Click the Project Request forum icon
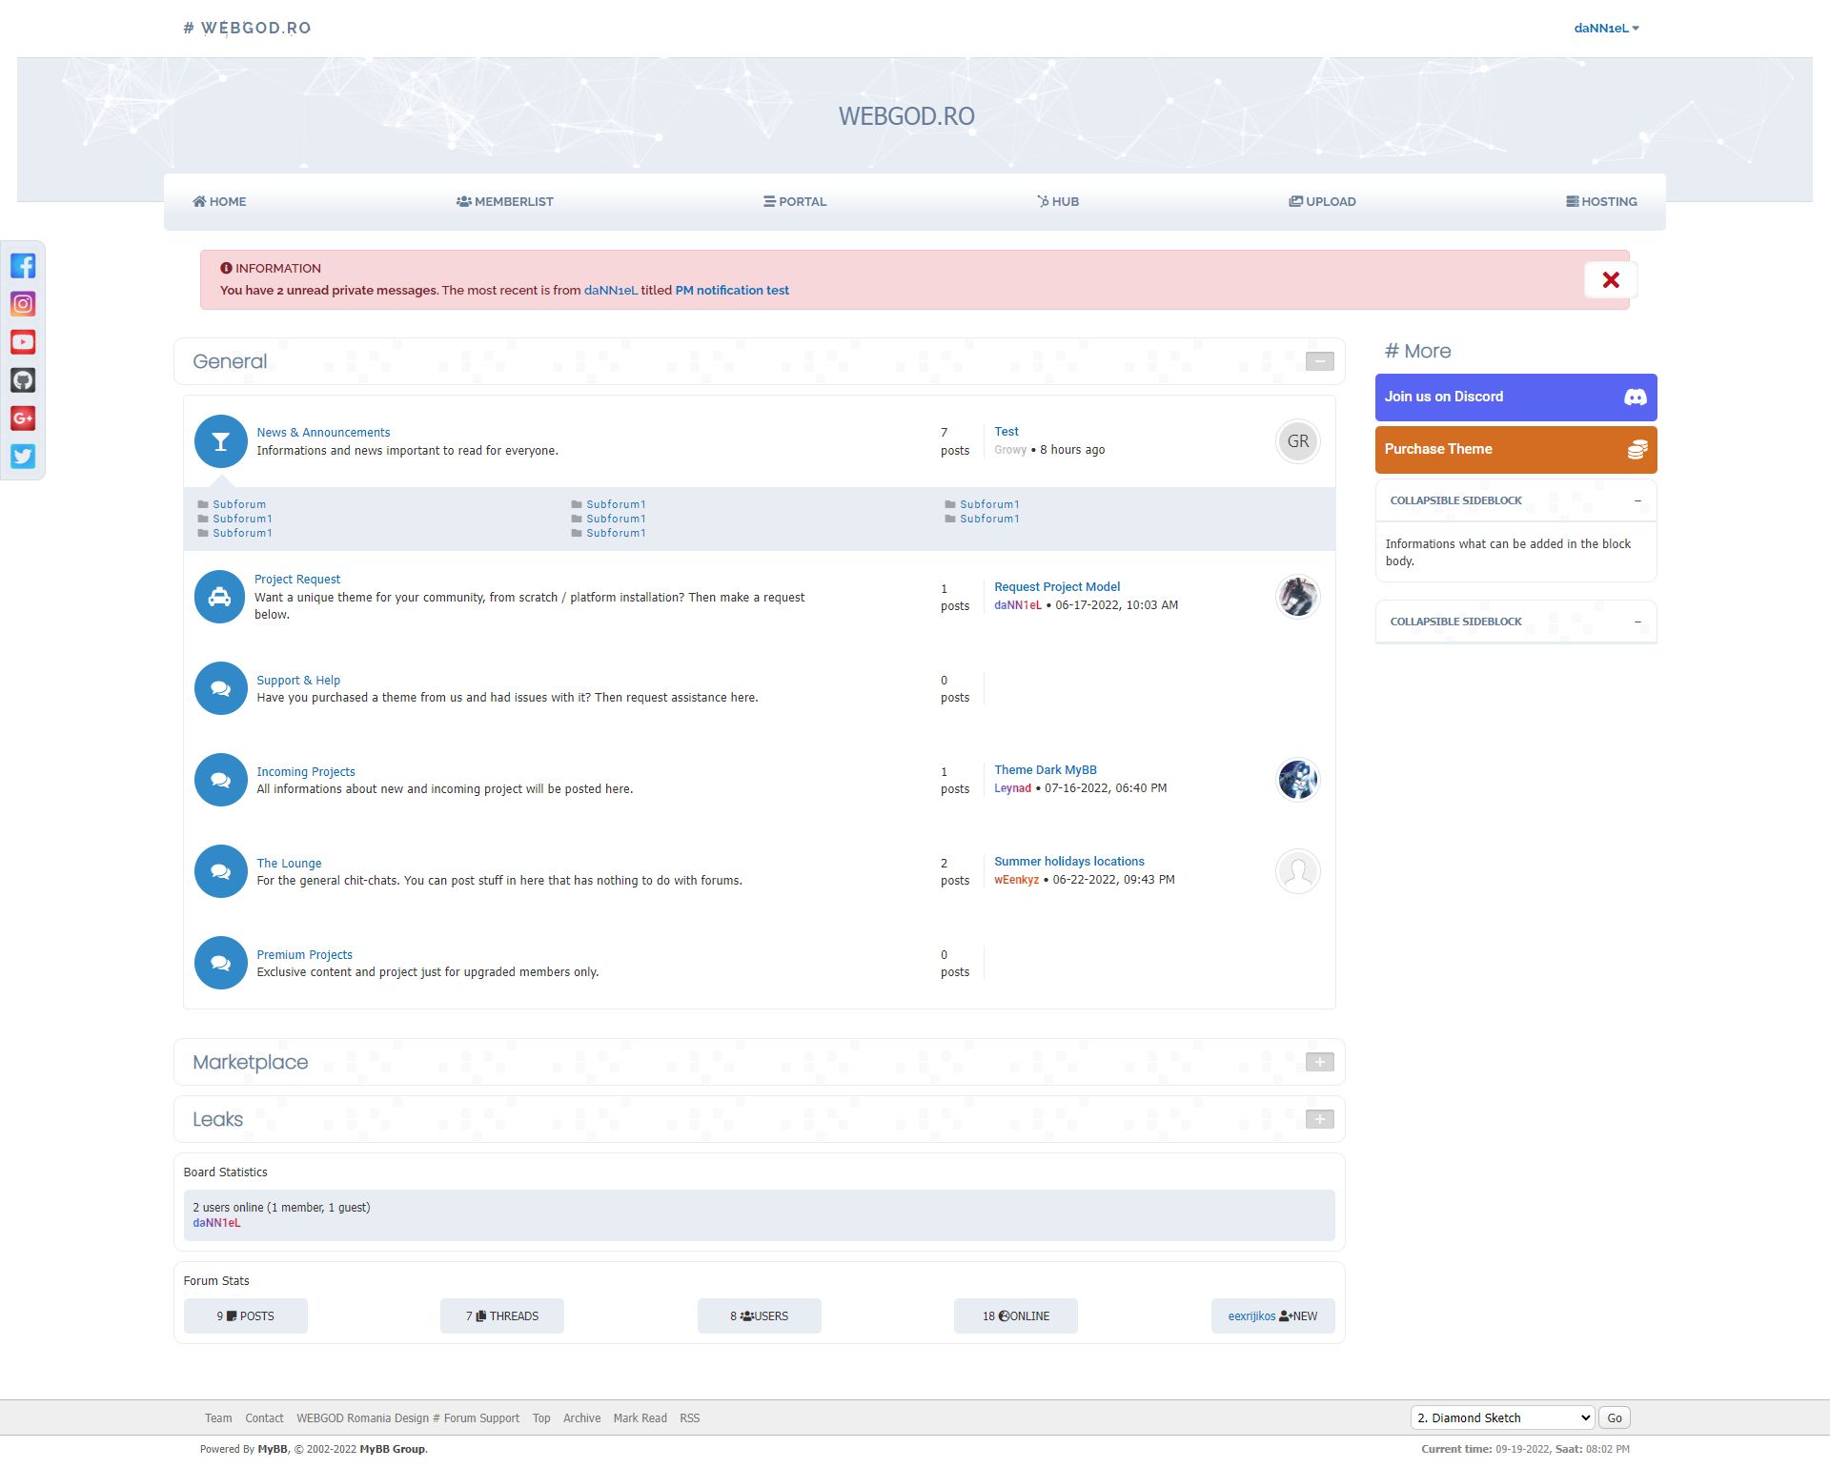 click(220, 597)
